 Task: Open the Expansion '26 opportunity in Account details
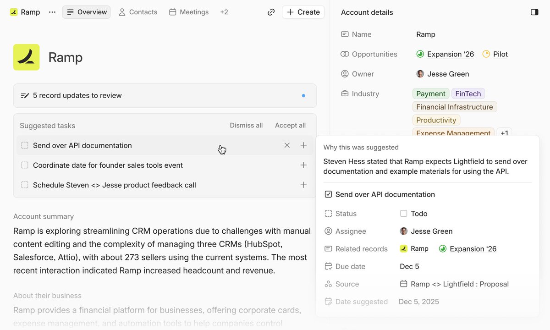coord(445,54)
